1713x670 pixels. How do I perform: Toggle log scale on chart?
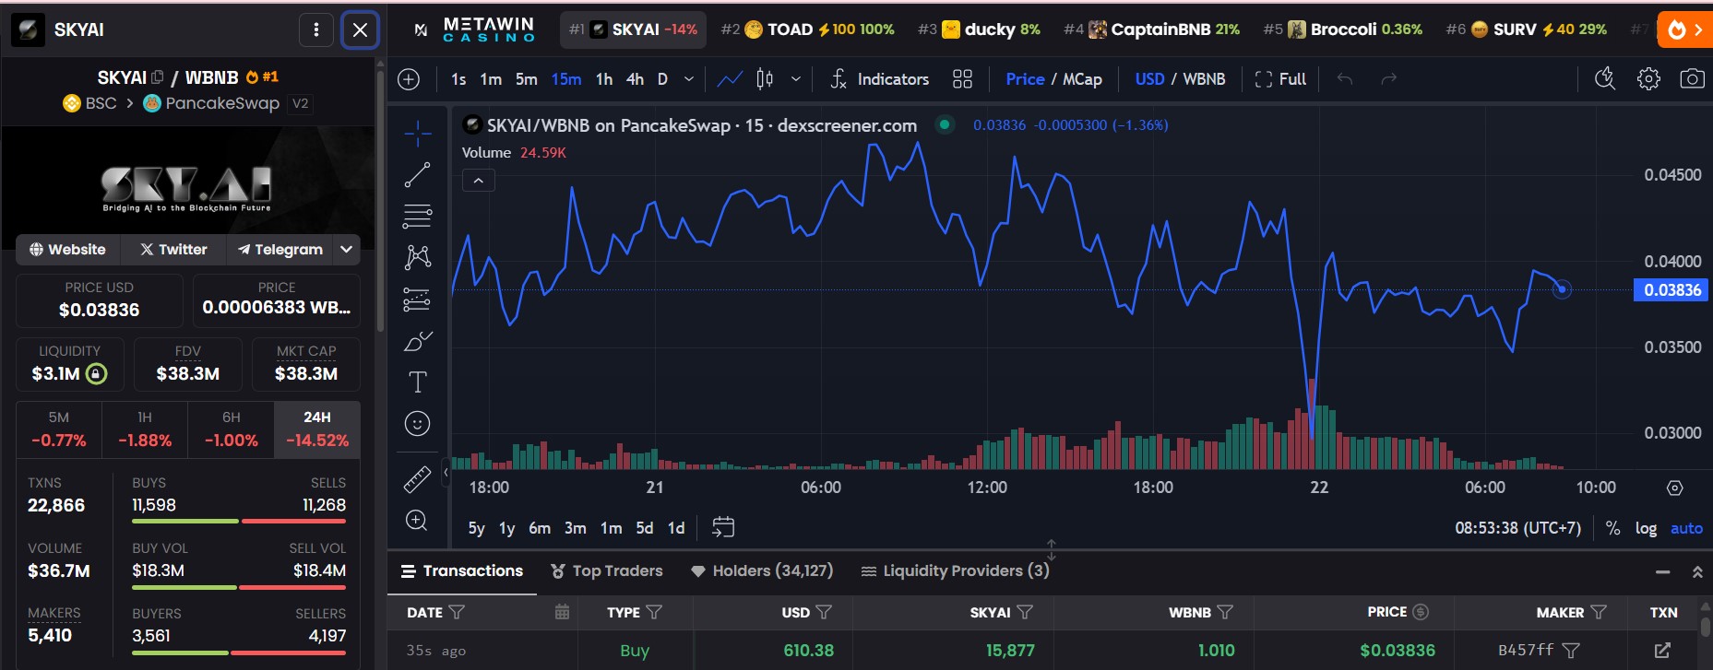(1646, 528)
